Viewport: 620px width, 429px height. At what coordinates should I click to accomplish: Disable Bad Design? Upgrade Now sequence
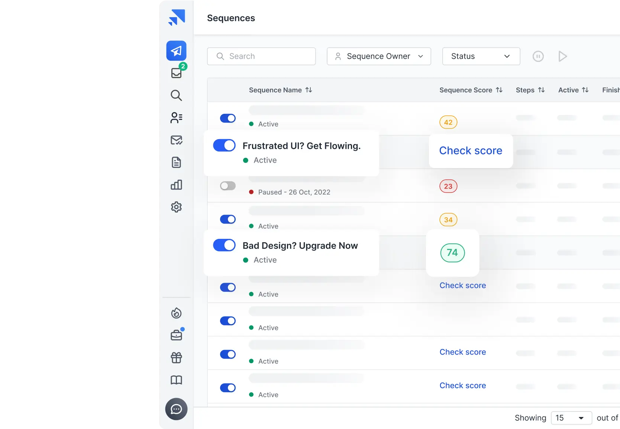(x=224, y=245)
